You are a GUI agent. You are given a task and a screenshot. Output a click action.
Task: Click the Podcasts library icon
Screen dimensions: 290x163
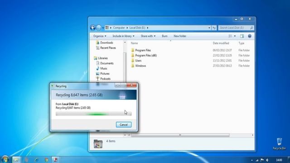click(x=97, y=79)
